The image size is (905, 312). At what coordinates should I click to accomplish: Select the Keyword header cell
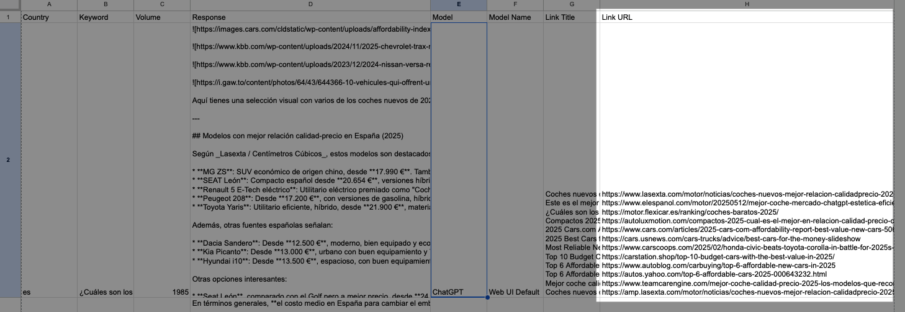tap(106, 17)
